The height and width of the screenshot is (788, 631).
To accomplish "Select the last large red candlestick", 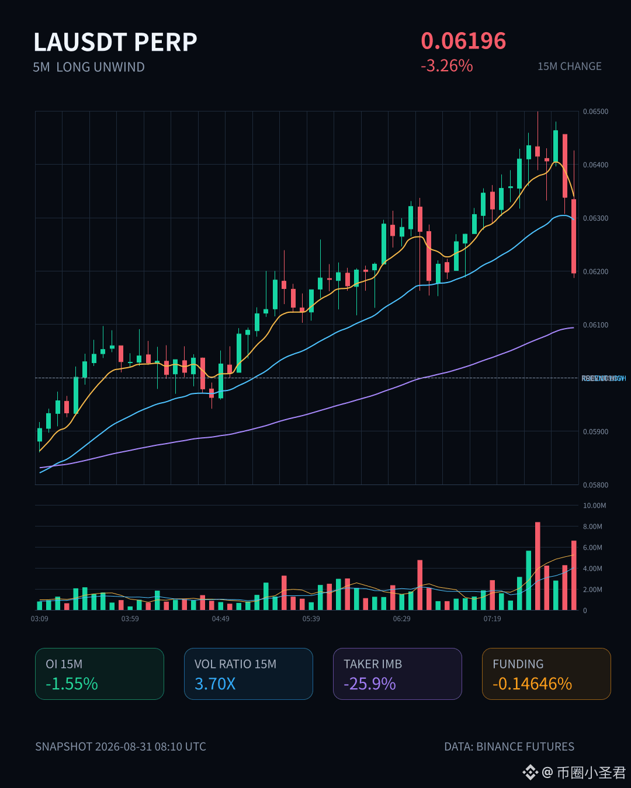I will tap(574, 236).
